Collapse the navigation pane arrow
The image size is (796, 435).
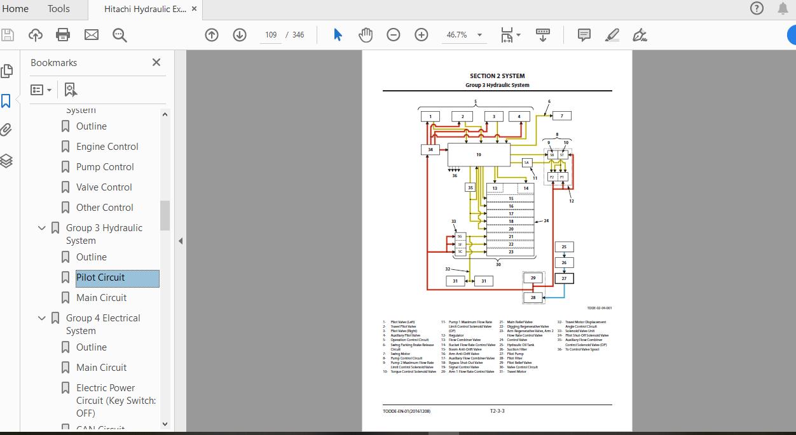[x=181, y=241]
